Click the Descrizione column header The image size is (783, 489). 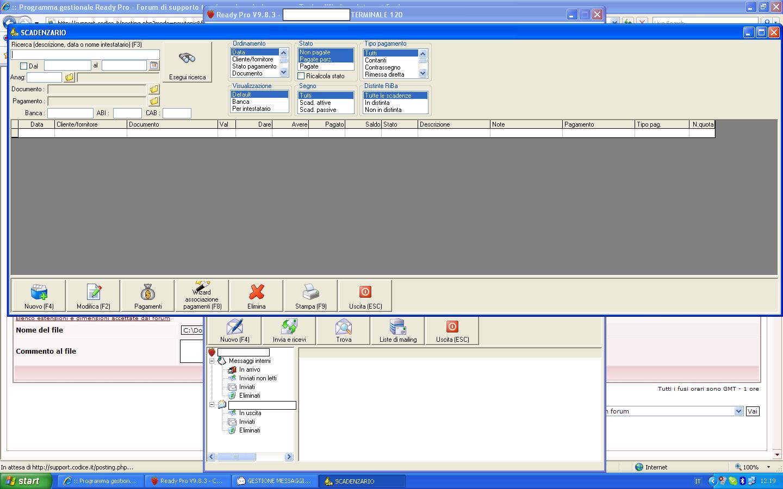453,124
